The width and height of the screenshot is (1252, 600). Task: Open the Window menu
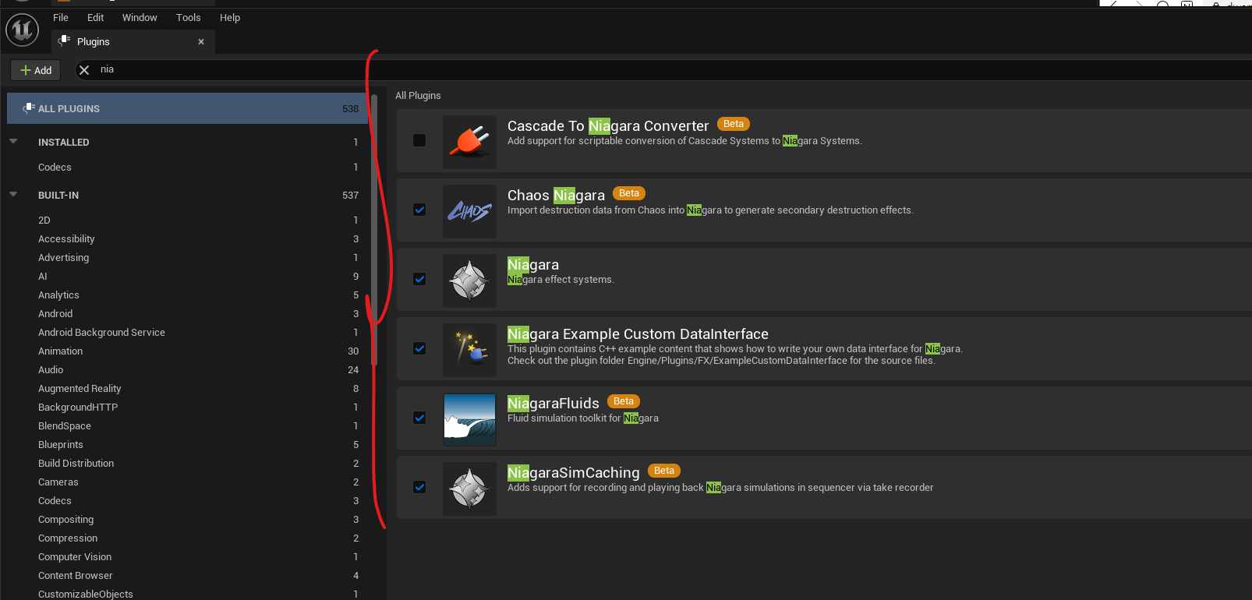point(140,17)
